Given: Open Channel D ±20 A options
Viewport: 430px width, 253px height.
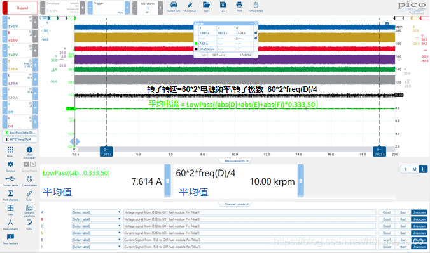Looking at the screenshot, I should coord(20,65).
